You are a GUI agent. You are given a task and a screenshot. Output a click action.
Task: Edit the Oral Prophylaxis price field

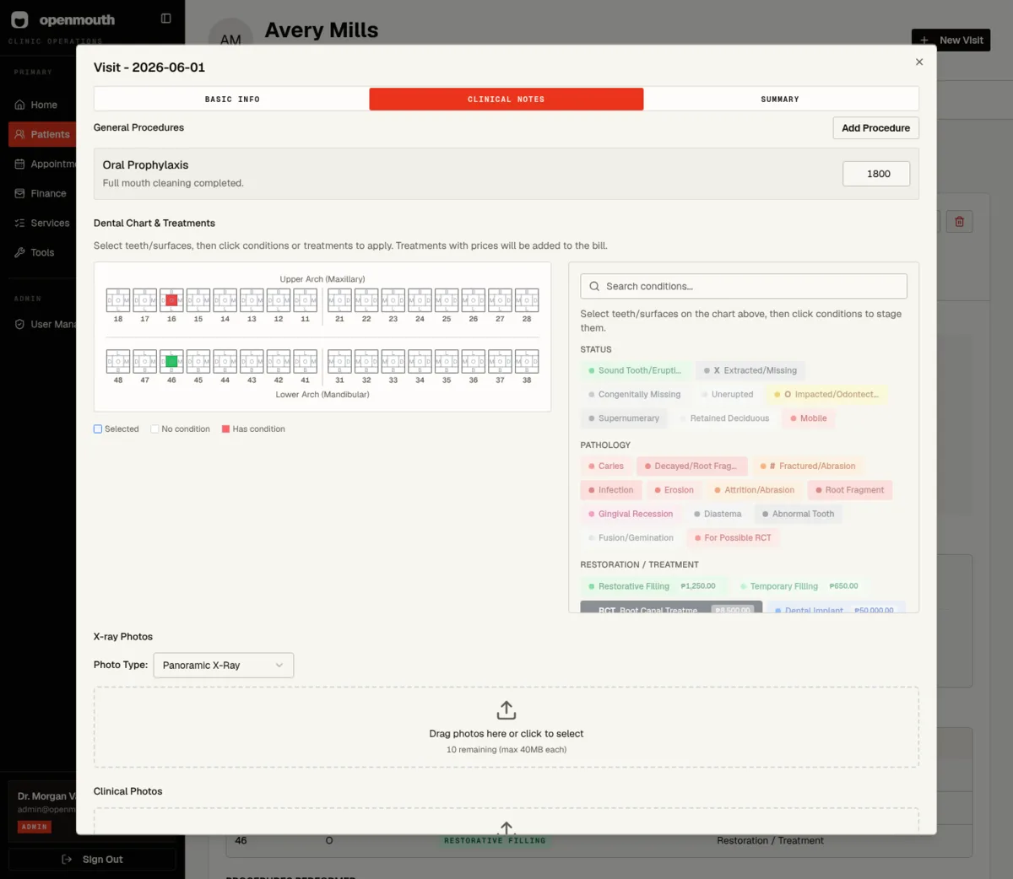coord(876,174)
